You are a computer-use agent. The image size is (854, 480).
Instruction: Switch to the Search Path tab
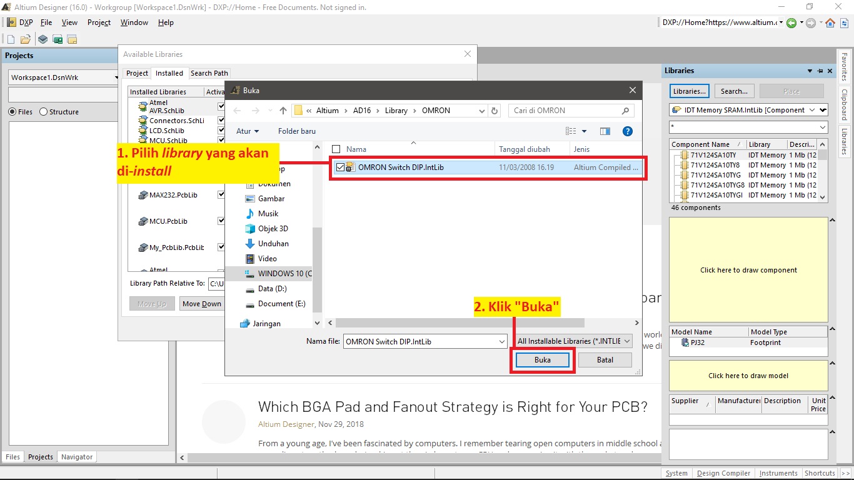coord(209,73)
